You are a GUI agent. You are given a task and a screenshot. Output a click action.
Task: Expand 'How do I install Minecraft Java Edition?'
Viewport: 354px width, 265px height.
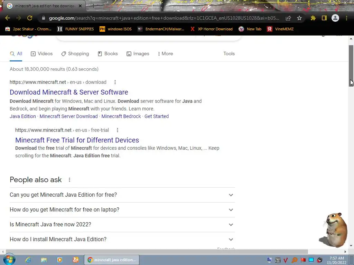tap(122, 239)
